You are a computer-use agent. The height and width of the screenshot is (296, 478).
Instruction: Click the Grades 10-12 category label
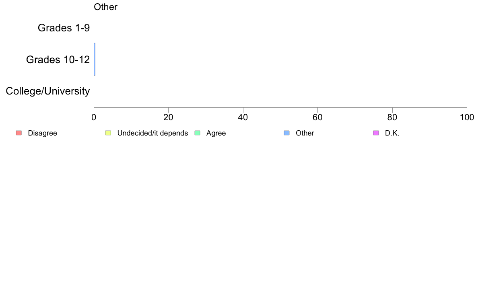coord(58,60)
